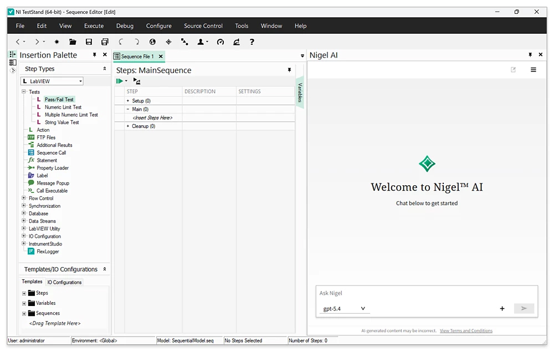
Task: Expand the Steps templates folder
Action: 24,293
